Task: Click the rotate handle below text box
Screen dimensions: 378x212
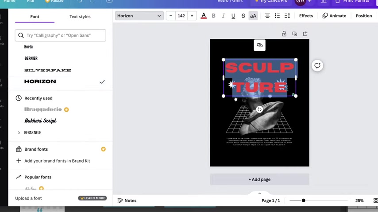Action: [259, 110]
